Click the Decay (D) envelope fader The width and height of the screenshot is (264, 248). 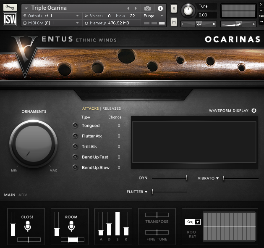(109, 224)
